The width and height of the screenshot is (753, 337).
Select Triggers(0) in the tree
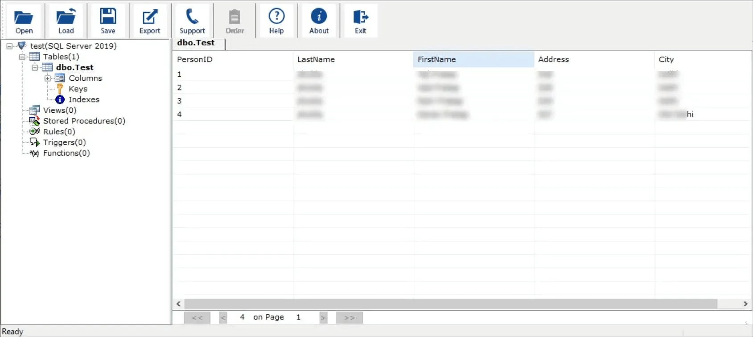(64, 142)
